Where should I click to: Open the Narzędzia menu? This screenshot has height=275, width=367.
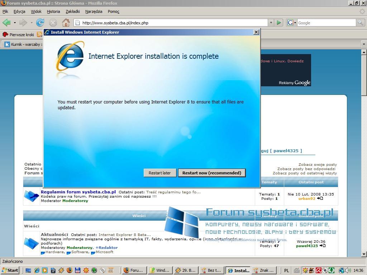[94, 11]
